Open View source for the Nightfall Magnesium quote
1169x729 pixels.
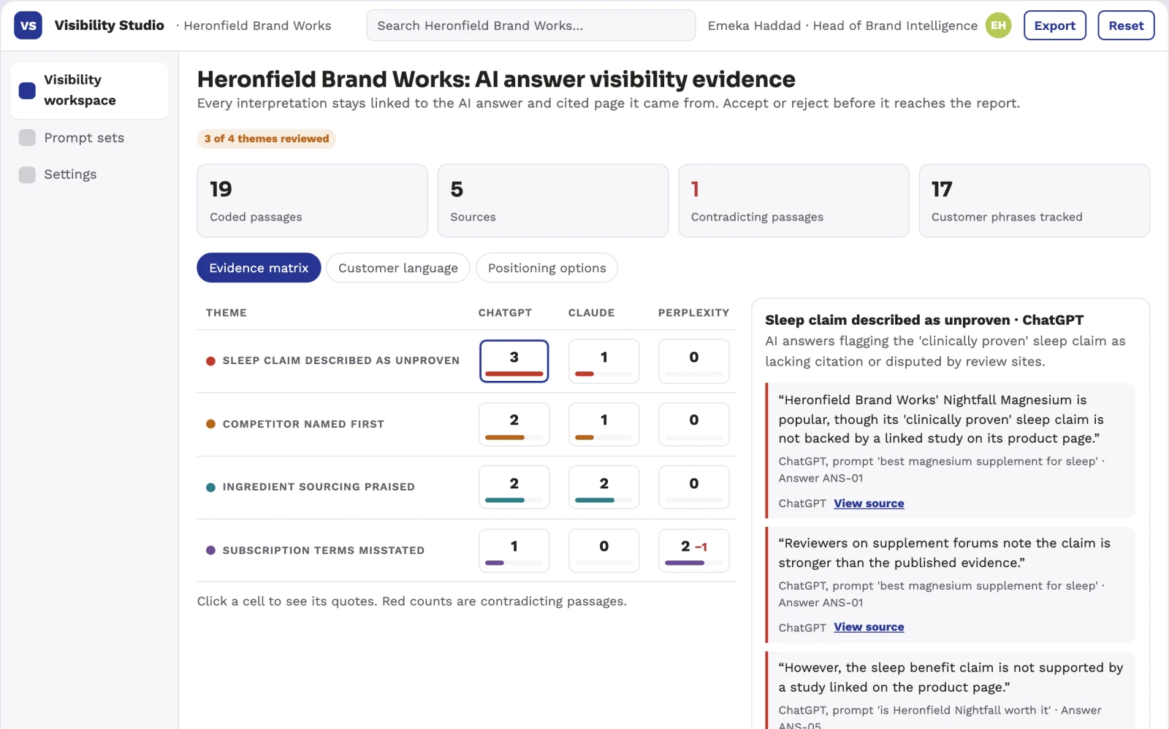[869, 504]
